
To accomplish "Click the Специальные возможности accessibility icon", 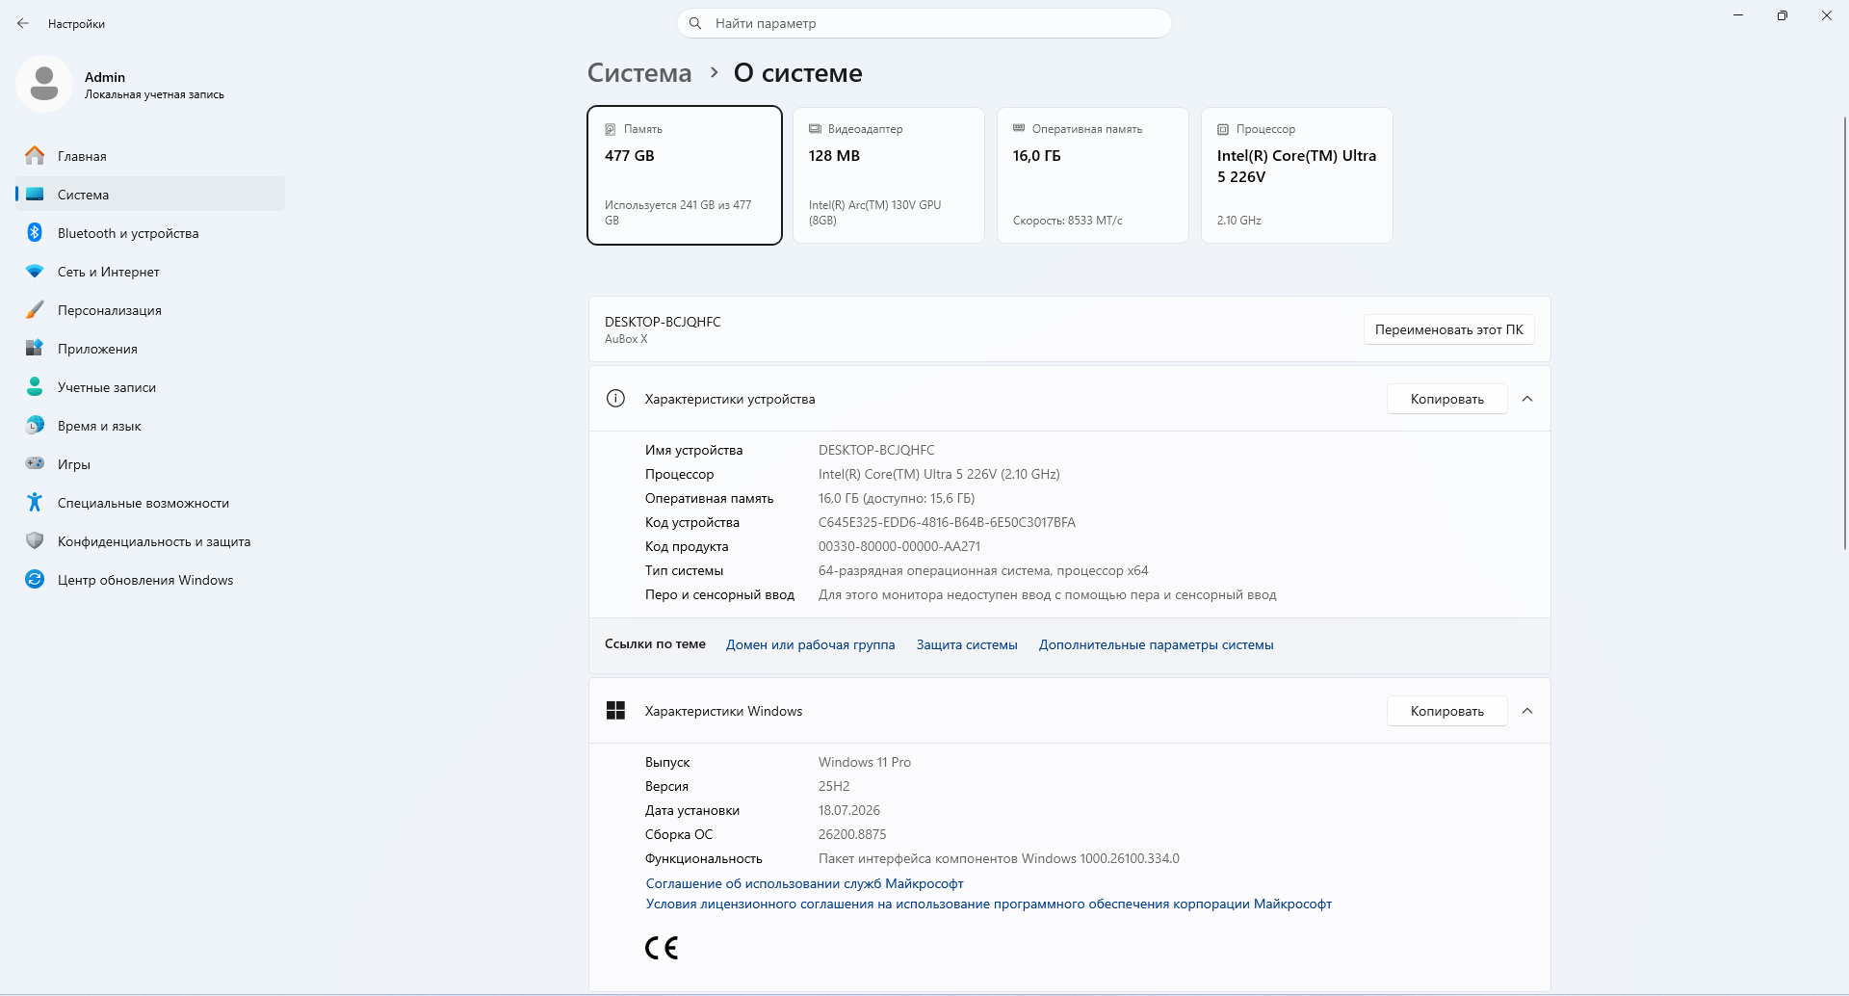I will pos(35,503).
